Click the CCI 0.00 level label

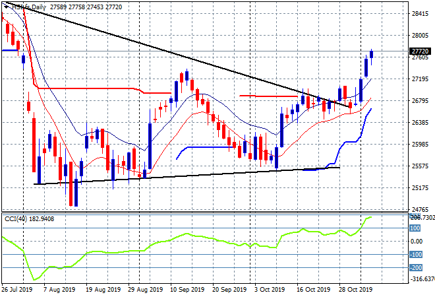coord(417,242)
